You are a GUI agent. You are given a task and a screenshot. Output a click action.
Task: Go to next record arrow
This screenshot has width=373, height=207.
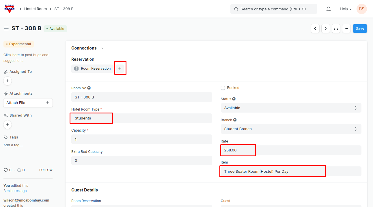(x=326, y=29)
